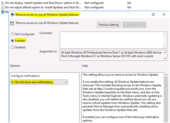This screenshot has width=170, height=123.
Task: Click the 'Comment:' label
Action: tap(46, 33)
